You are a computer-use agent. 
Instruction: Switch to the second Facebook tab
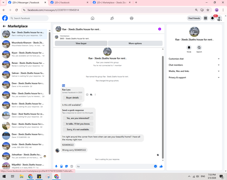pos(69,3)
